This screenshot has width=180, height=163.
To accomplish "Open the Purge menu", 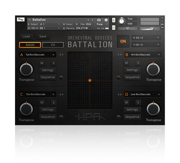I will (102, 24).
